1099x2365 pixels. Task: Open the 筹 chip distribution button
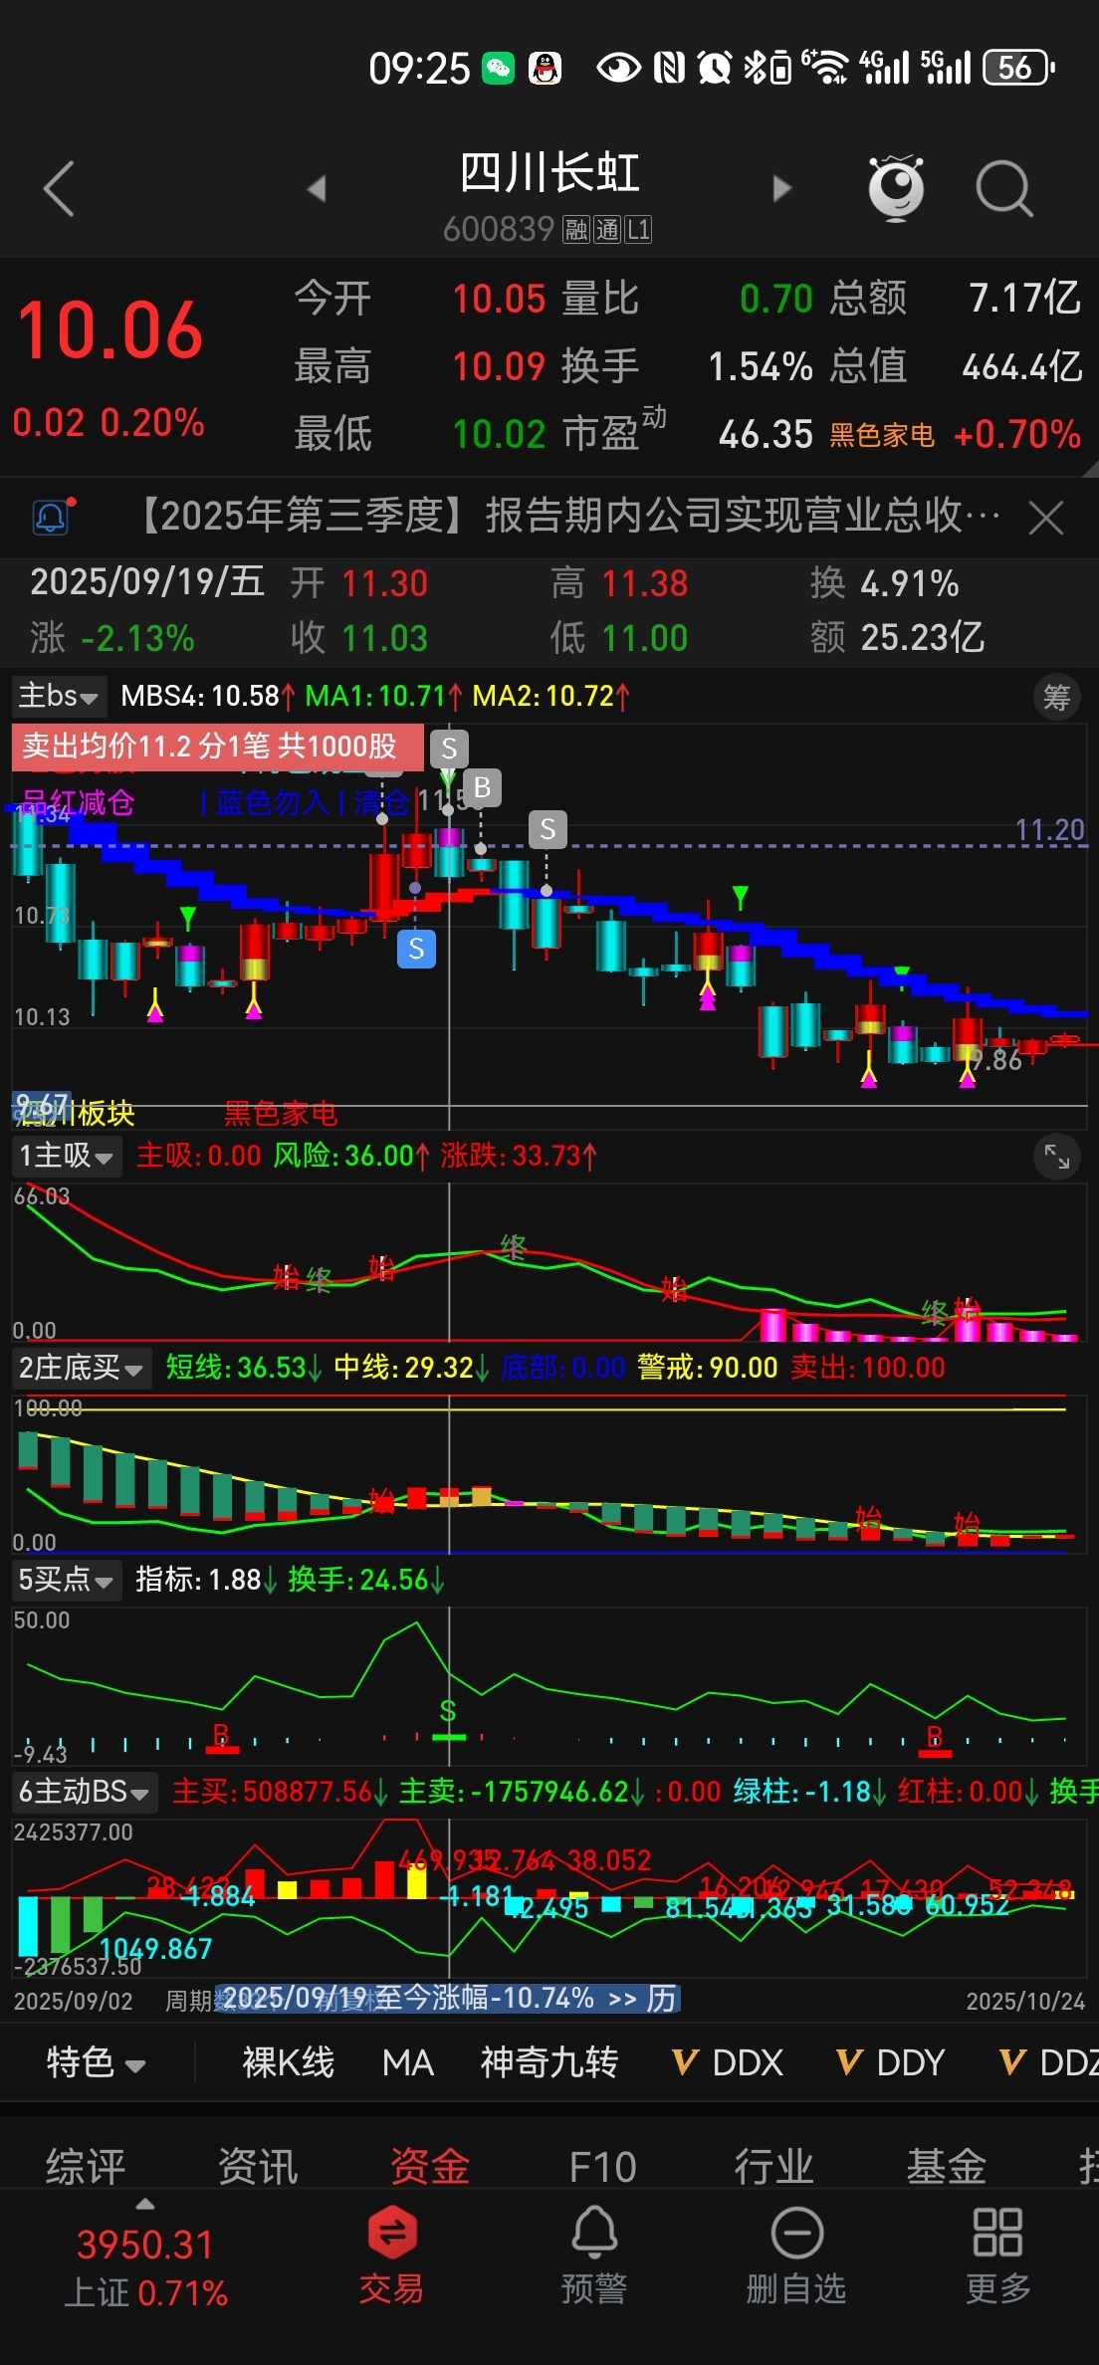[1056, 698]
